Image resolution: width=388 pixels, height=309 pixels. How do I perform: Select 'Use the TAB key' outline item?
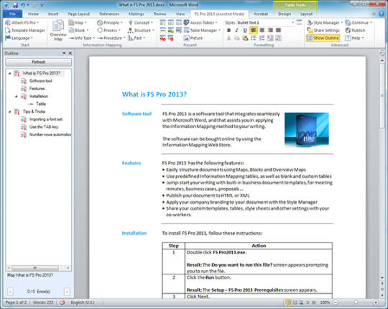coord(44,127)
